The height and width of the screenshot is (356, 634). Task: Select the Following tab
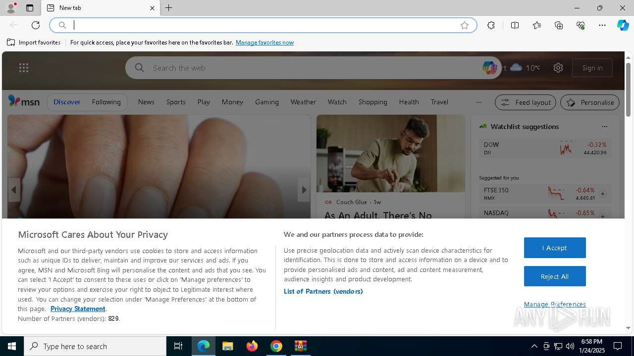(x=106, y=102)
